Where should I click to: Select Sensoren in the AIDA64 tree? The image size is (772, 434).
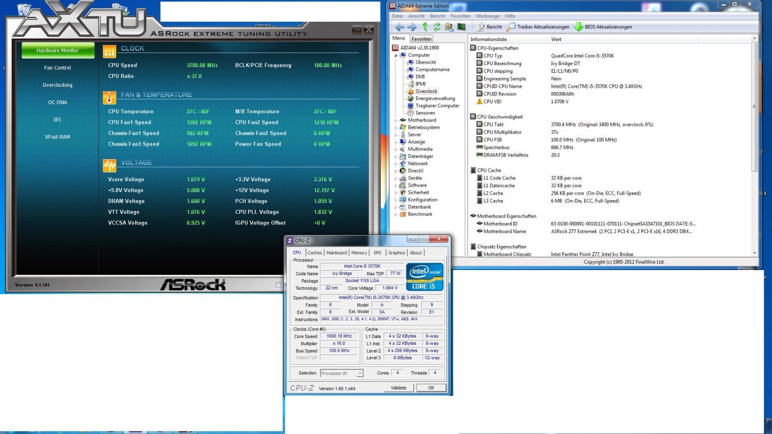pyautogui.click(x=421, y=113)
